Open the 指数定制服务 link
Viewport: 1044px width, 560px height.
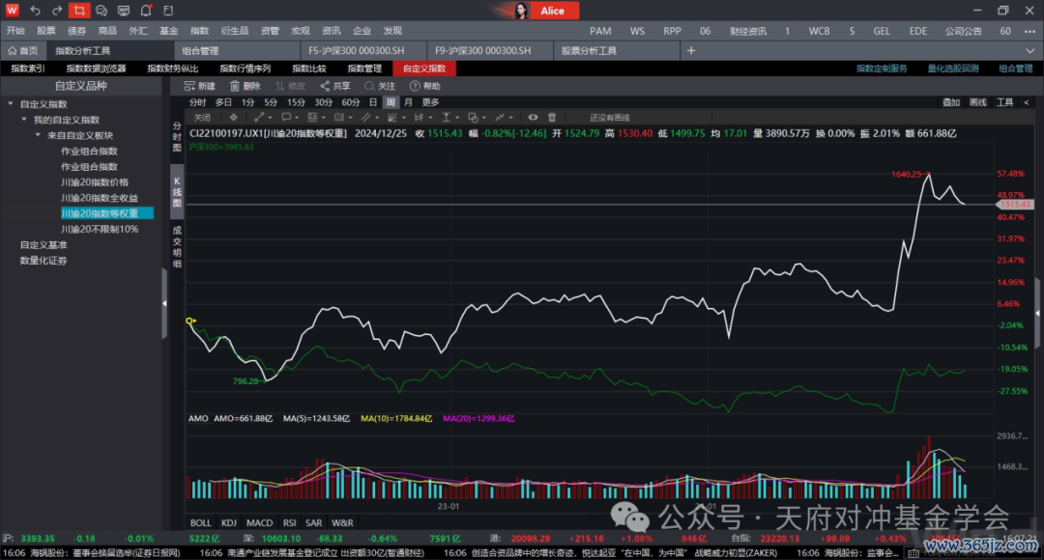(x=882, y=69)
